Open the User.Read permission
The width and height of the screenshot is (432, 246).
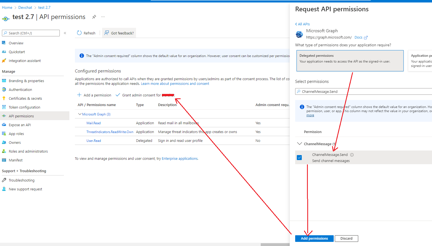tap(94, 141)
